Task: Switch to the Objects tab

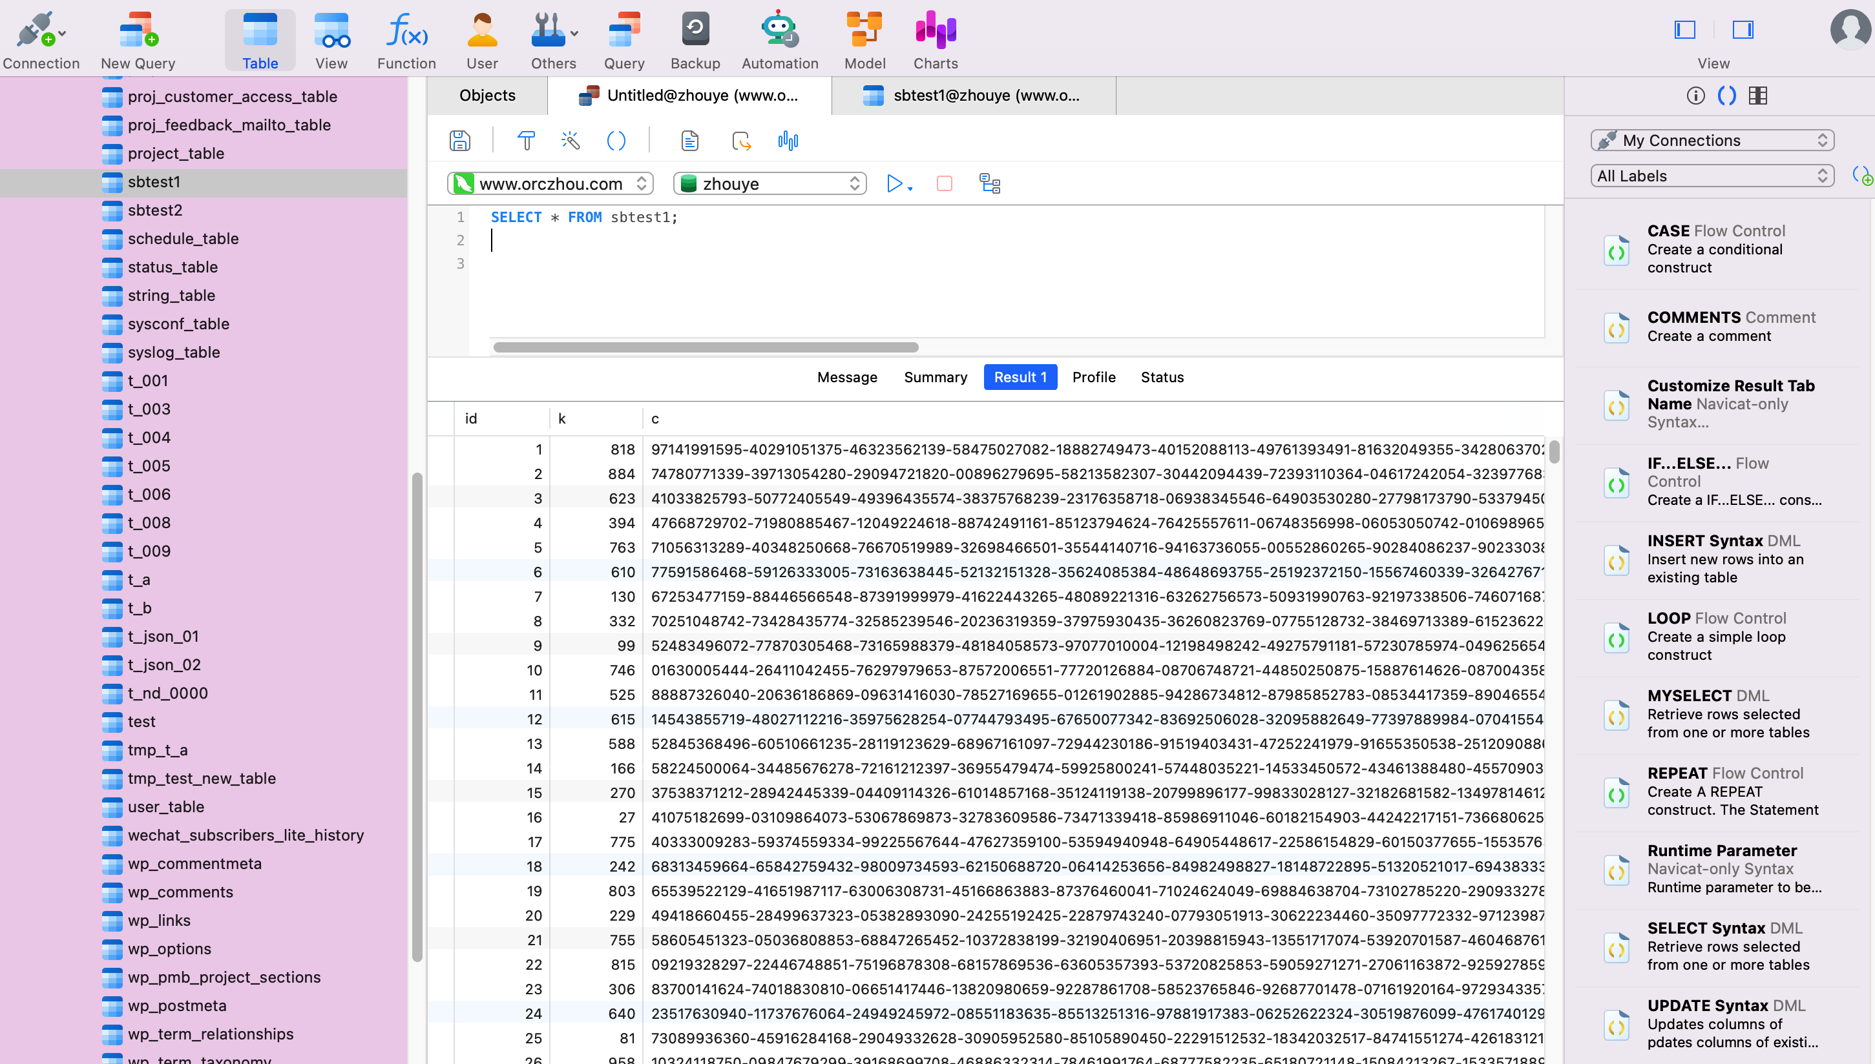Action: click(x=487, y=95)
